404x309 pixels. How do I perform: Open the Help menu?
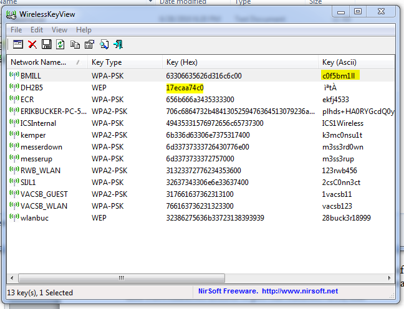[84, 30]
